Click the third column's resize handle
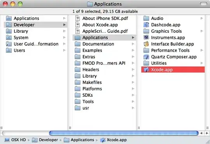This screenshot has width=210, height=144. click(x=207, y=128)
